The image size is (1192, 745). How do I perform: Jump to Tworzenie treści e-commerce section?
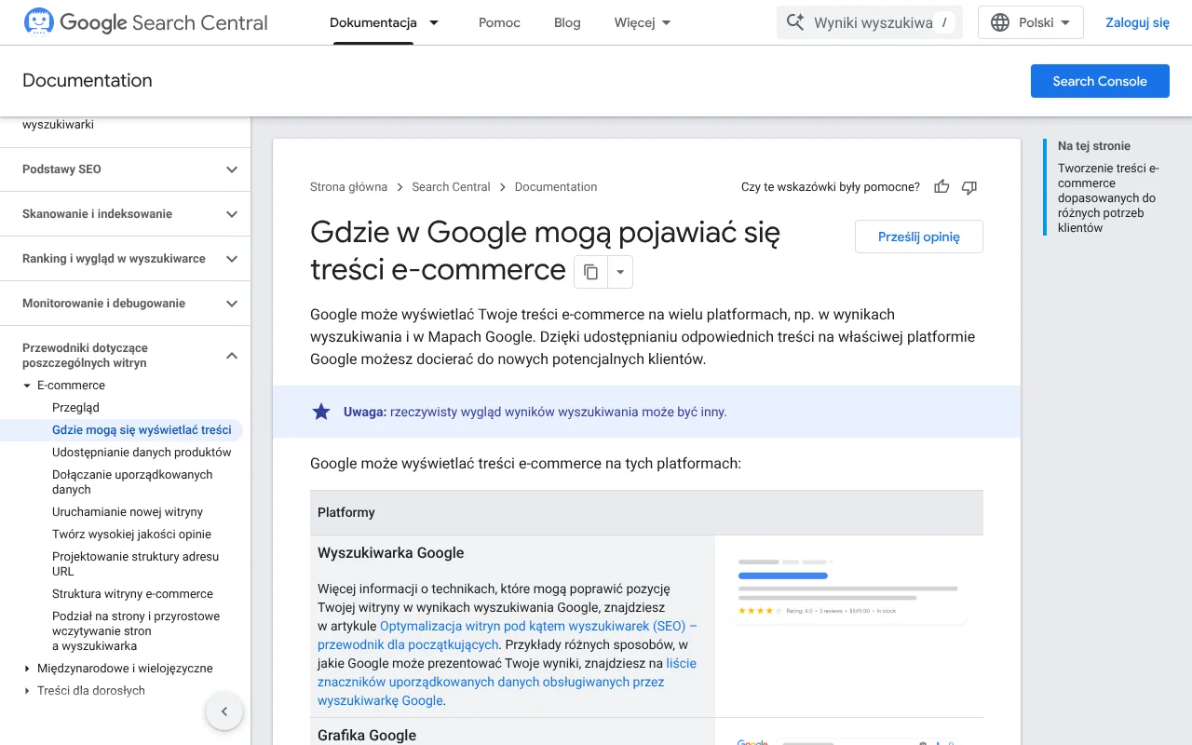(x=1108, y=198)
